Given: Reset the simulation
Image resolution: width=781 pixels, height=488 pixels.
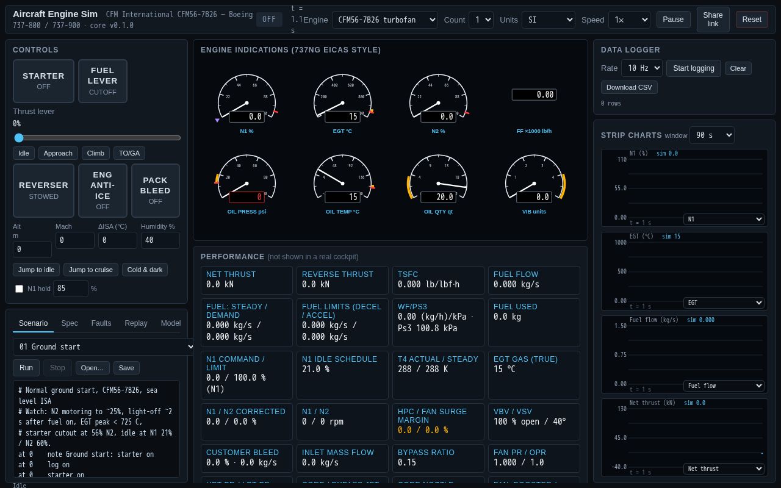Looking at the screenshot, I should [x=752, y=20].
